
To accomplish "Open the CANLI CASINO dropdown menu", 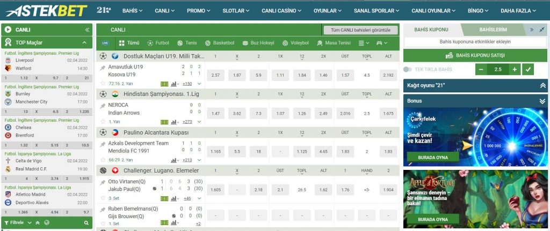I will coord(281,11).
